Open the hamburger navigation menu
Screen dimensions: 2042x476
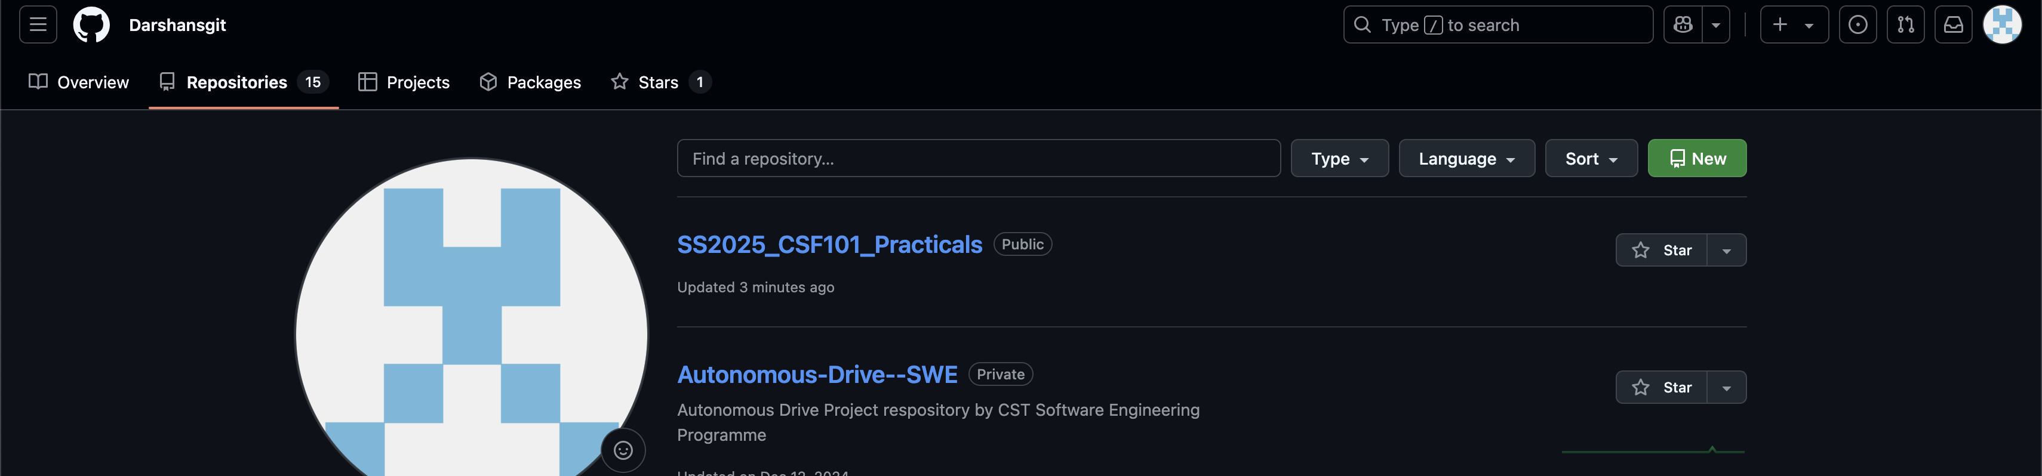(37, 24)
